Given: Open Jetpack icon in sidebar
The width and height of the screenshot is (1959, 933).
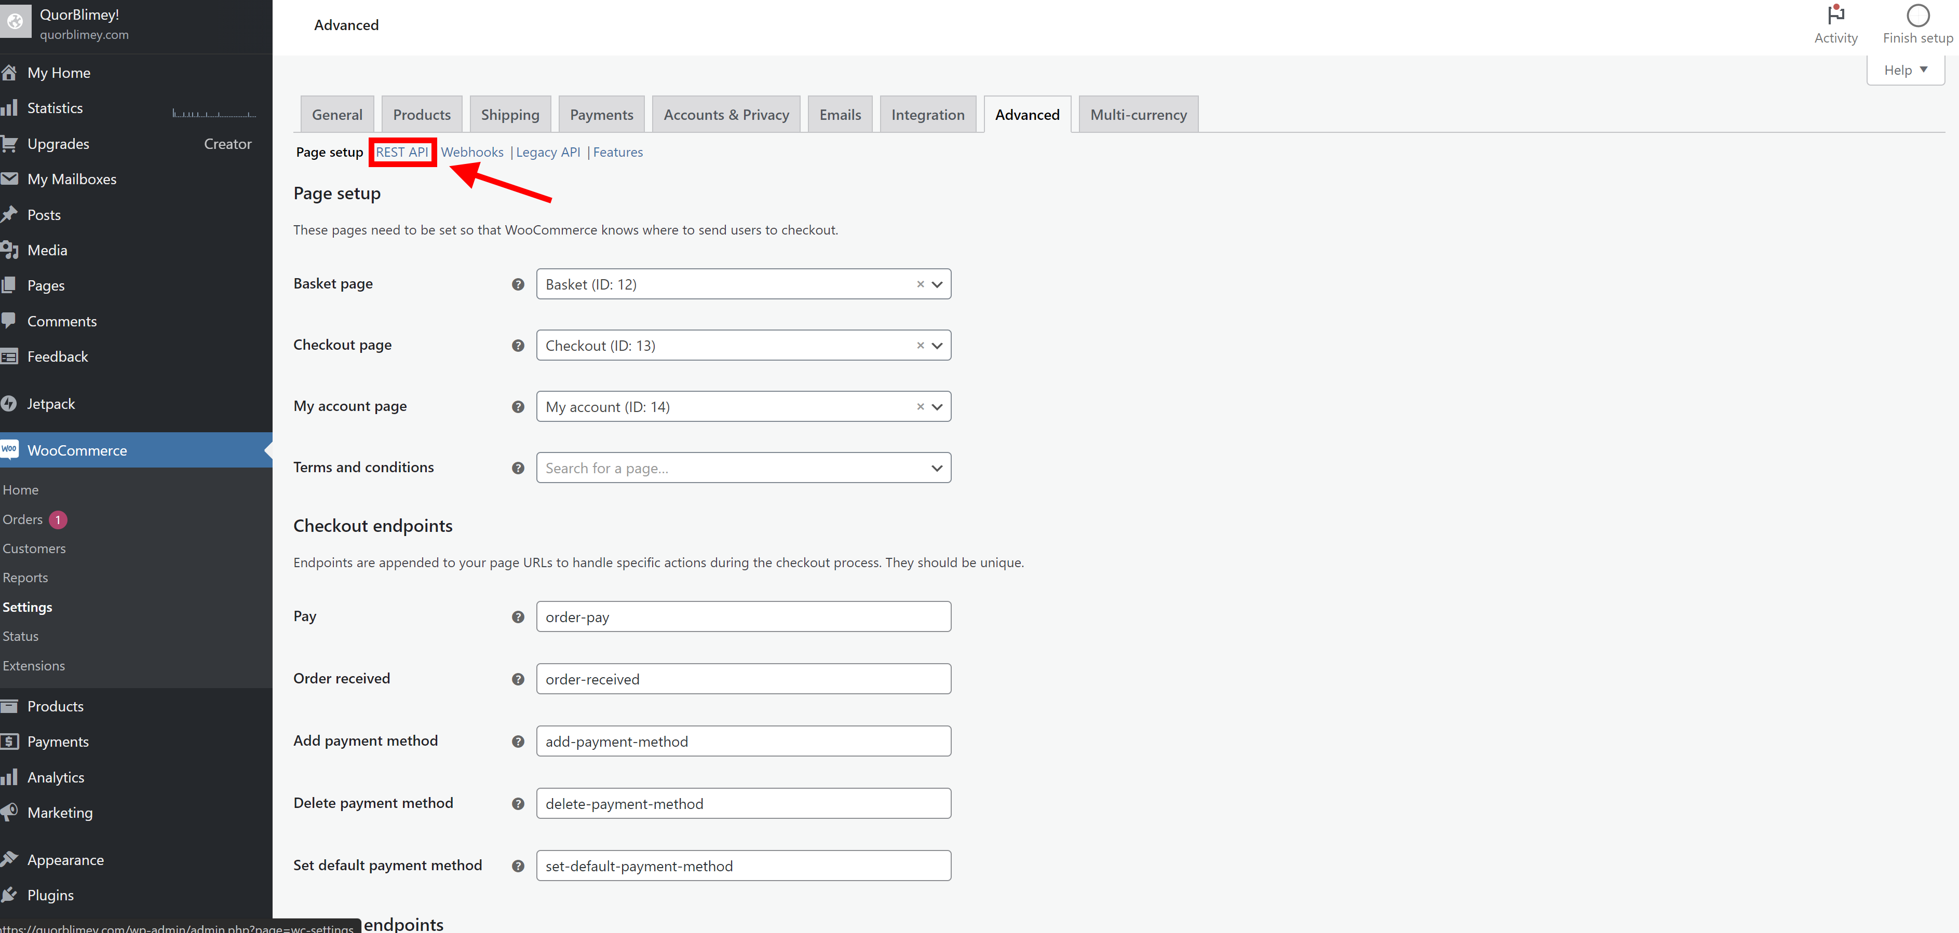Looking at the screenshot, I should 9,403.
